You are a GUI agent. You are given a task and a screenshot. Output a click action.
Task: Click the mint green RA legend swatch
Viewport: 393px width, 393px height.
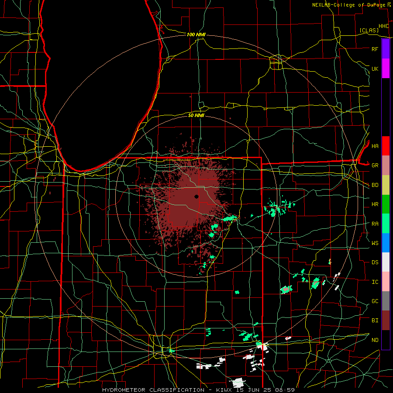click(x=386, y=224)
